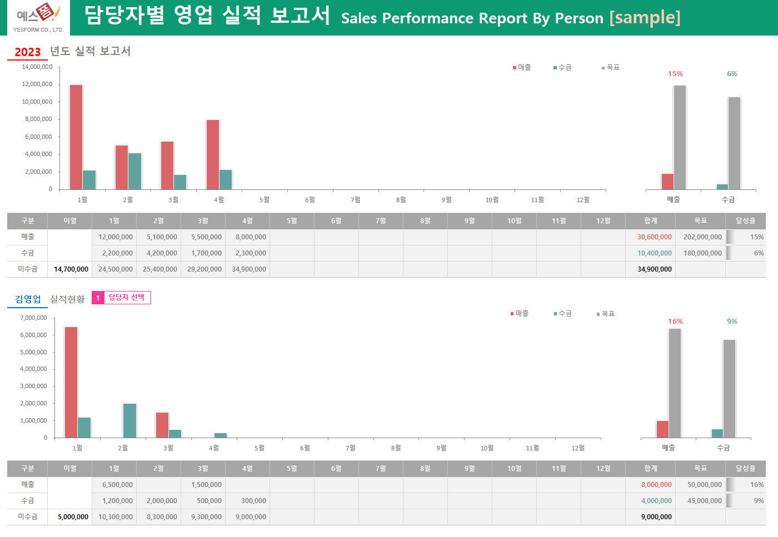This screenshot has height=537, width=778.
Task: Select cell 8,000,000 under 4월 in the top table
Action: point(247,237)
